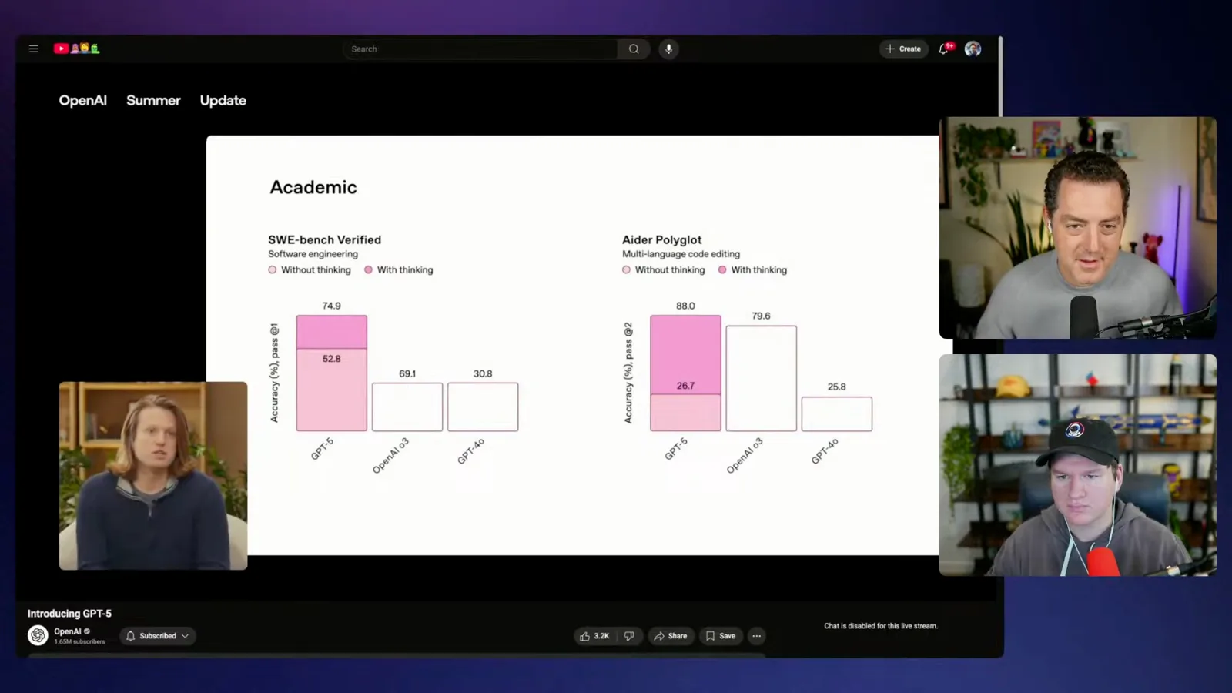
Task: Activate voice search microphone
Action: [668, 49]
